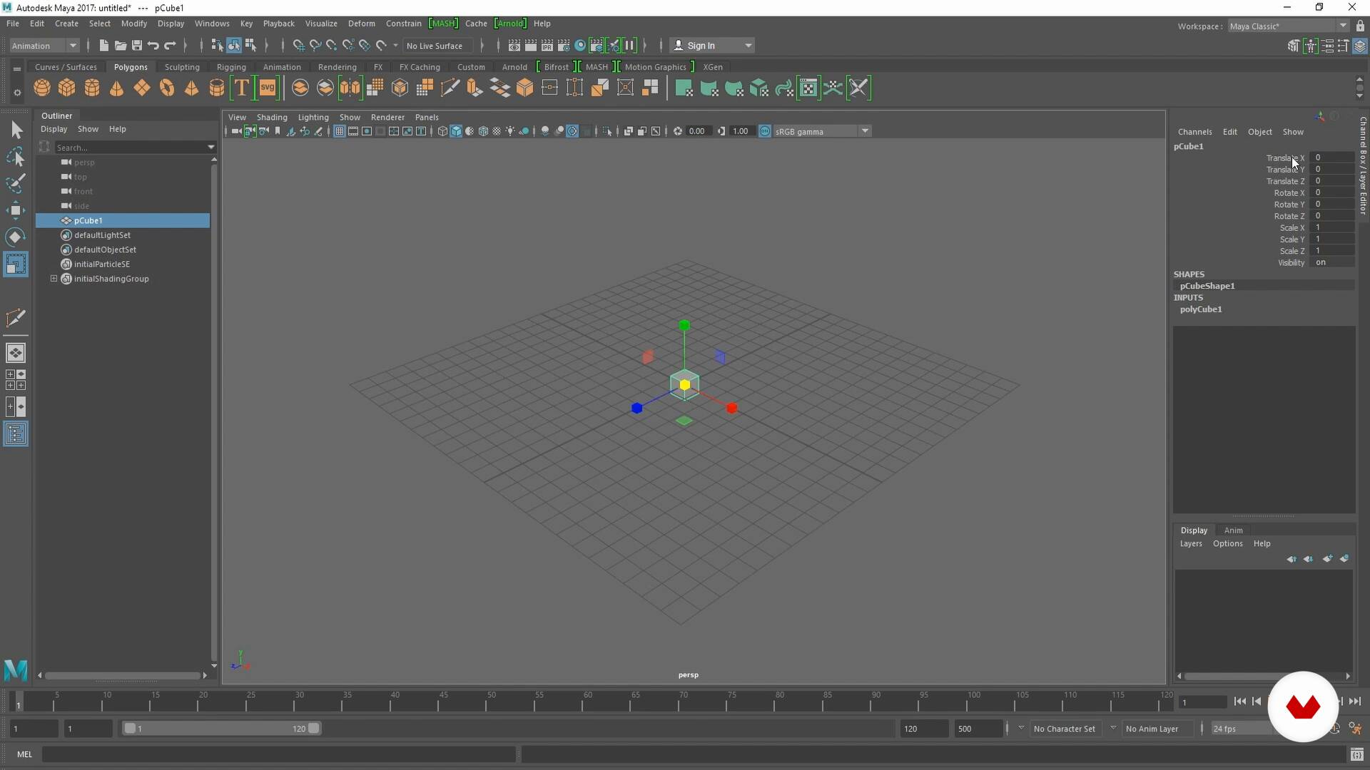Viewport: 1370px width, 770px height.
Task: Open the Workspace Maya Classic dropdown
Action: pyautogui.click(x=1288, y=26)
